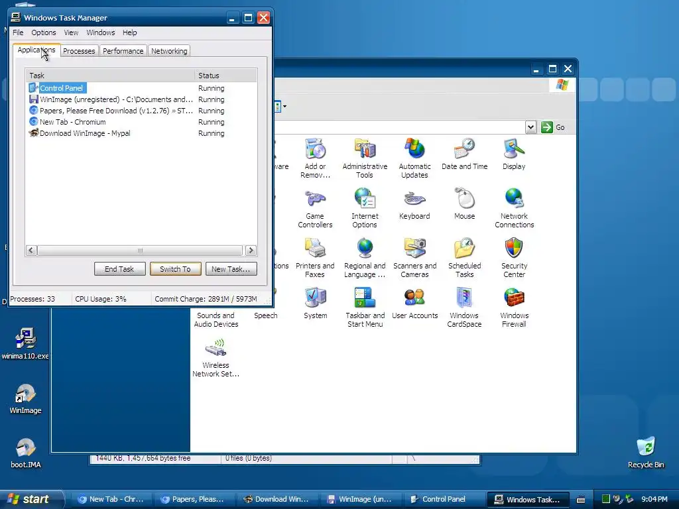This screenshot has width=679, height=509.
Task: Open Task Manager Help menu
Action: tap(129, 32)
